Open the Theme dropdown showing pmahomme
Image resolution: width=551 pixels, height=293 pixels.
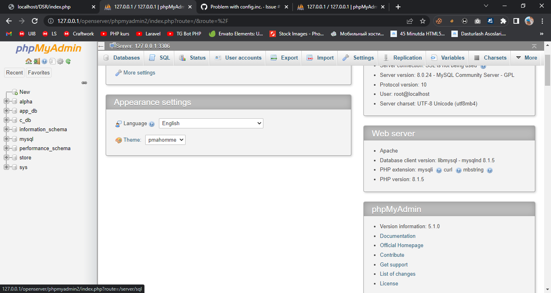point(165,140)
